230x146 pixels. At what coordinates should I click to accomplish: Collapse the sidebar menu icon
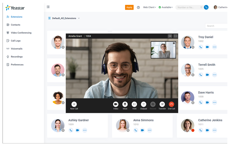[x=48, y=7]
